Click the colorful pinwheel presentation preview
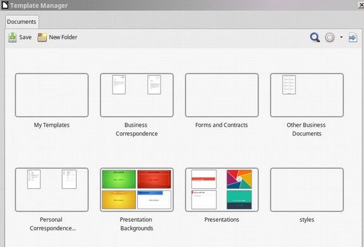Image resolution: width=364 pixels, height=247 pixels. (239, 179)
